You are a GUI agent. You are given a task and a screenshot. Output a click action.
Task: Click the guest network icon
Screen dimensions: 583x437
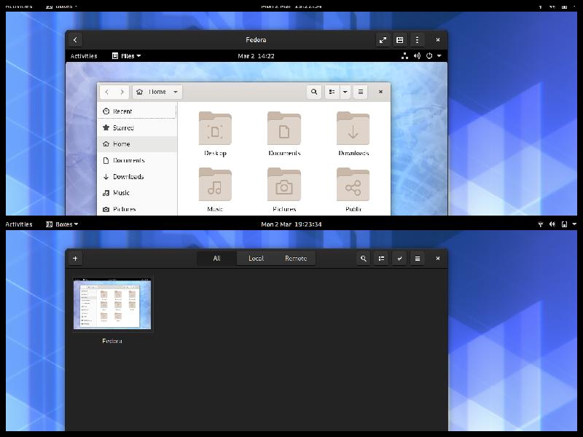pyautogui.click(x=404, y=56)
